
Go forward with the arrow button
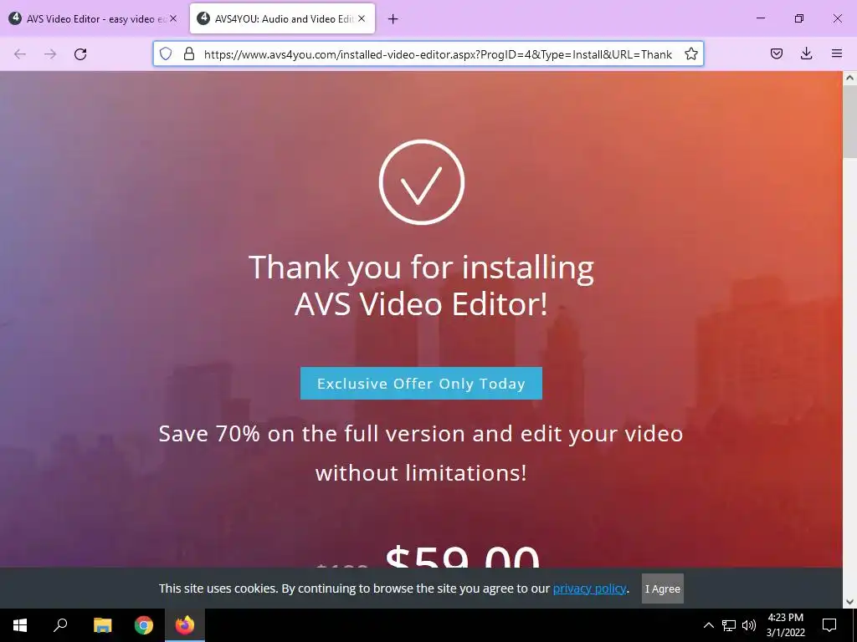point(50,54)
